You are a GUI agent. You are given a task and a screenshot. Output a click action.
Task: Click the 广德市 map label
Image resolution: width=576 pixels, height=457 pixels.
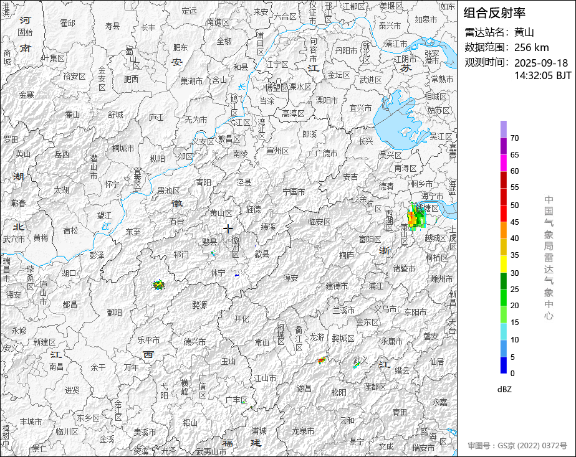coord(326,153)
